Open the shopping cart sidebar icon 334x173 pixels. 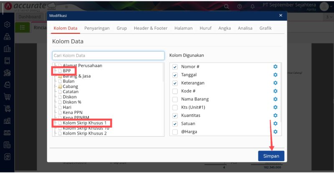7,97
